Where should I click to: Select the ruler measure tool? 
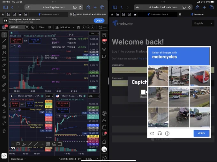pyautogui.click(x=4, y=85)
